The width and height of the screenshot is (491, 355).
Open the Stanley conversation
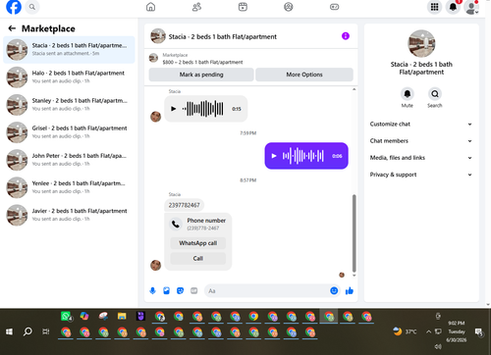pyautogui.click(x=69, y=105)
